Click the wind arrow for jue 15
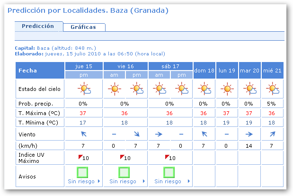The width and height of the screenshot is (293, 196). tap(84, 134)
